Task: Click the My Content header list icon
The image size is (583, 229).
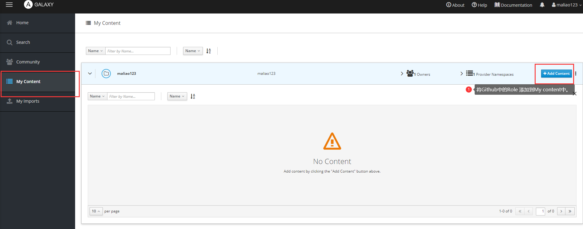Action: pyautogui.click(x=88, y=23)
